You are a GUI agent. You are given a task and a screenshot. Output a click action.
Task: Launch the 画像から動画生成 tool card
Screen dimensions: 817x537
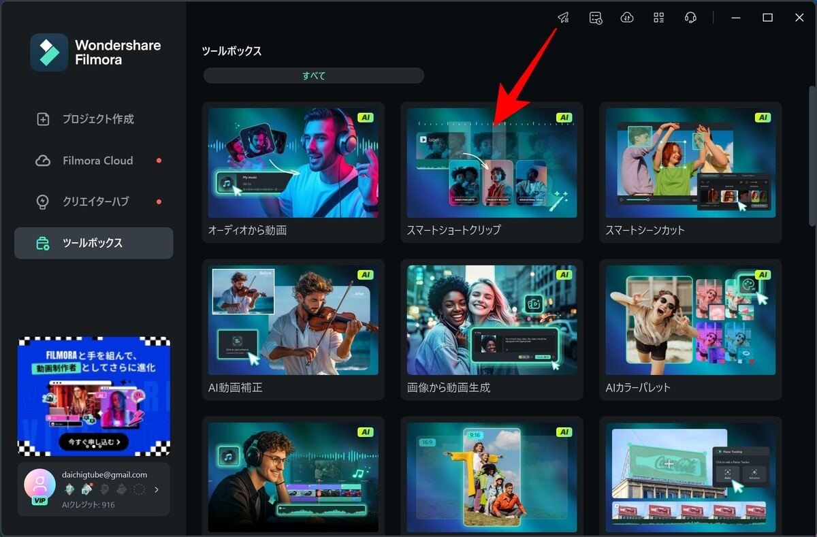point(492,329)
